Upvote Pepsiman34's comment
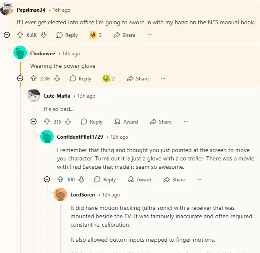This screenshot has height=253, width=260. [x=20, y=35]
